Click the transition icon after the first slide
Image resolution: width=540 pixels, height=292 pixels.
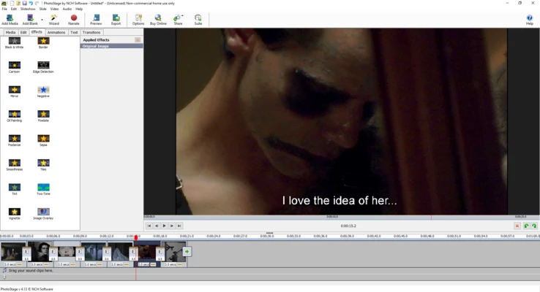coord(26,253)
